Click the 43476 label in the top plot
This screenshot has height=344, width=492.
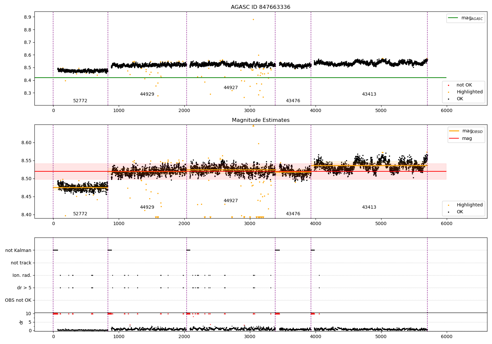point(293,101)
